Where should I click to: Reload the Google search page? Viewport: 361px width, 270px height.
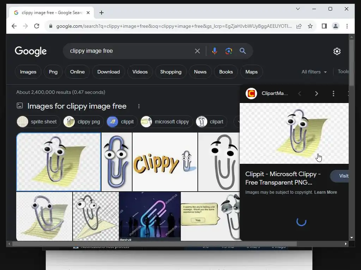(x=37, y=26)
